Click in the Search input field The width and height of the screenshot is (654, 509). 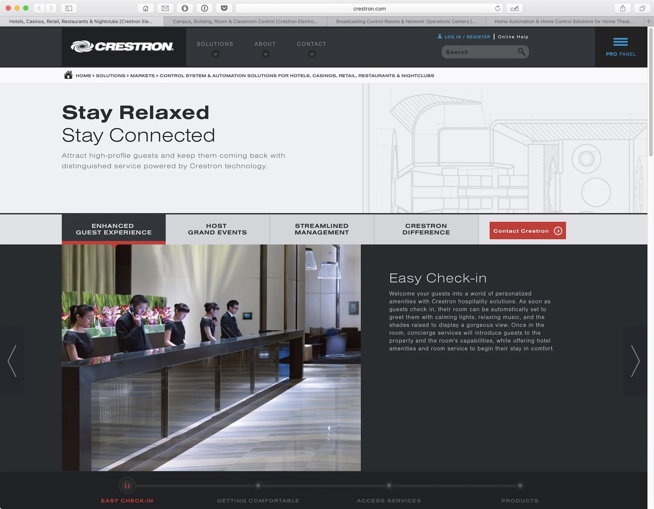479,52
